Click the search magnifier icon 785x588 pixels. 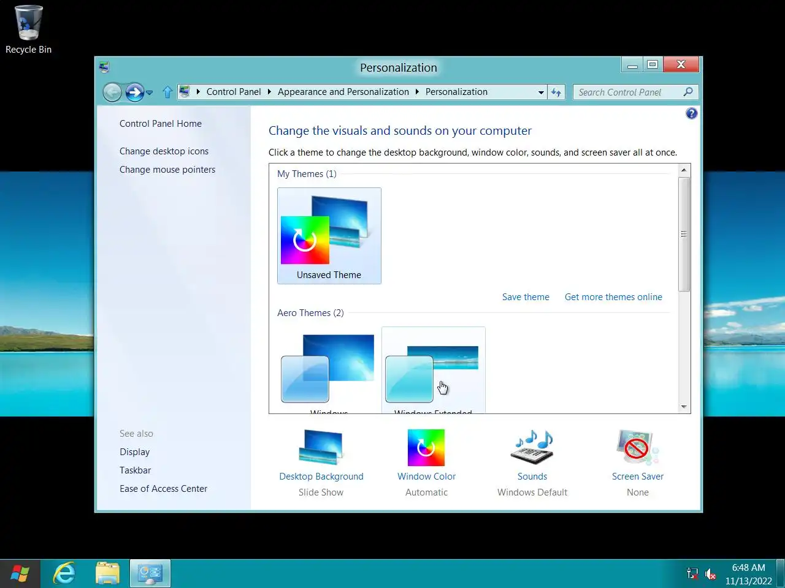click(688, 92)
